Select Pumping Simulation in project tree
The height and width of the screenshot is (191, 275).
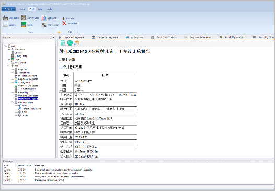click(26, 95)
